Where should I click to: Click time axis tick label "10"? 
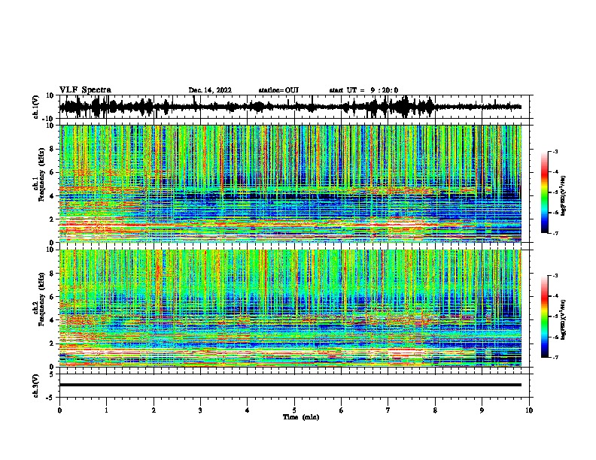(x=529, y=410)
